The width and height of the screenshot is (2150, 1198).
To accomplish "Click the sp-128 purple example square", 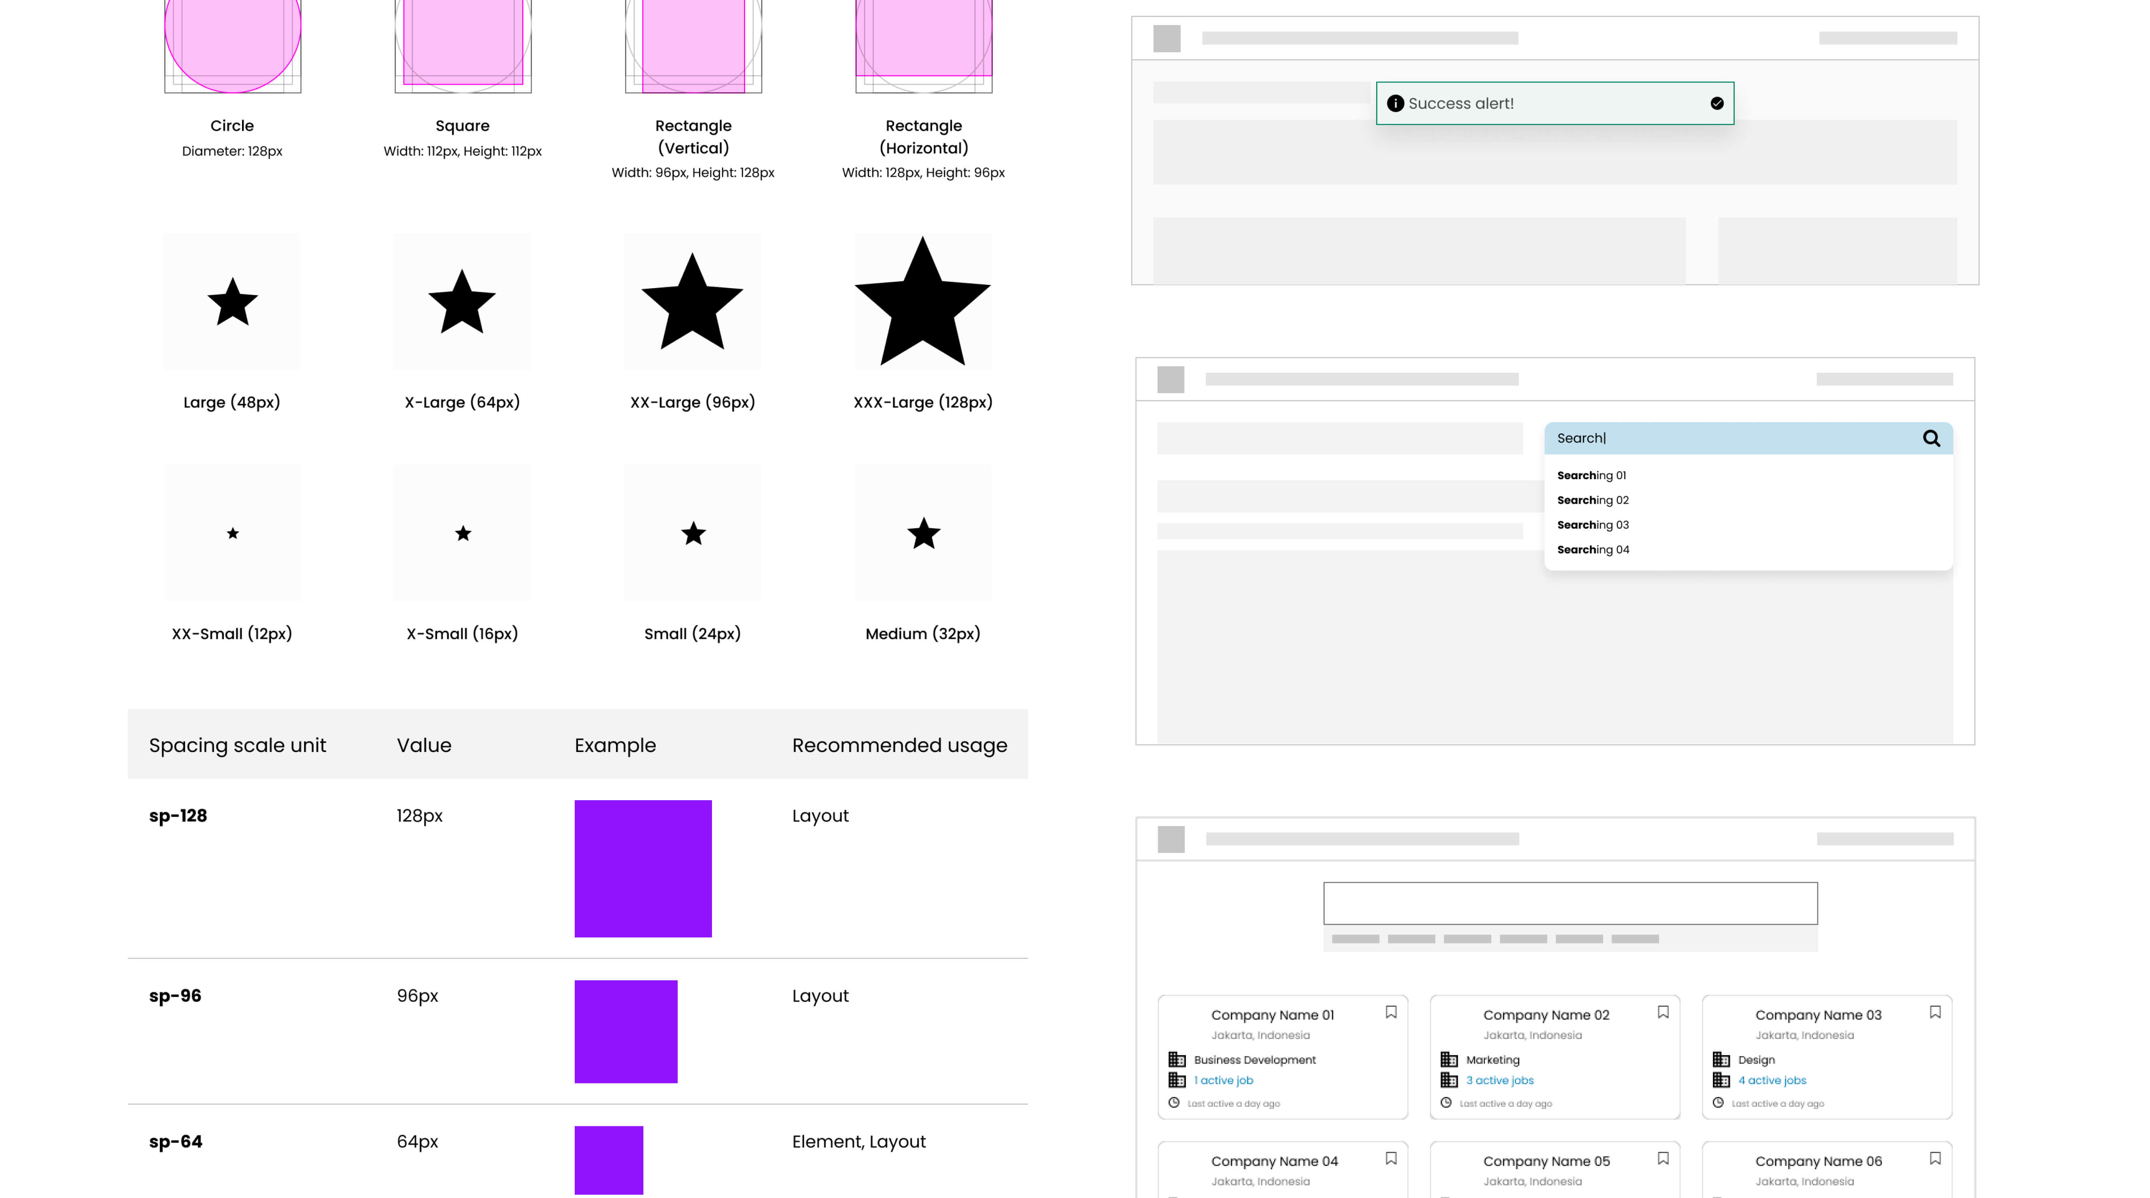I will pyautogui.click(x=643, y=868).
